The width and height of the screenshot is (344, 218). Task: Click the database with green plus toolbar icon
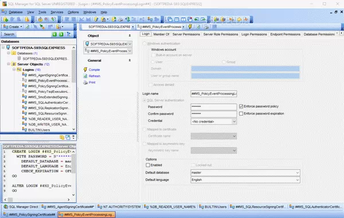(6, 19)
